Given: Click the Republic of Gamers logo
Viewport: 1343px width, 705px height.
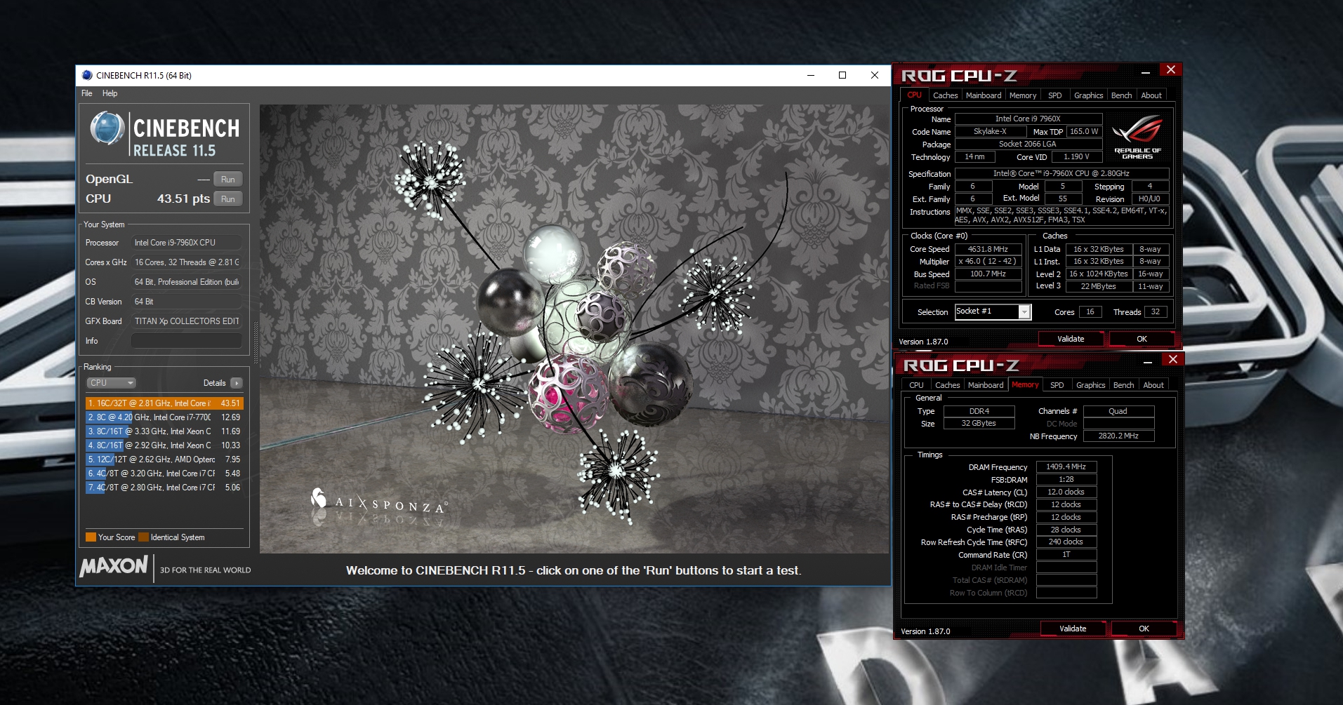Looking at the screenshot, I should 1137,137.
